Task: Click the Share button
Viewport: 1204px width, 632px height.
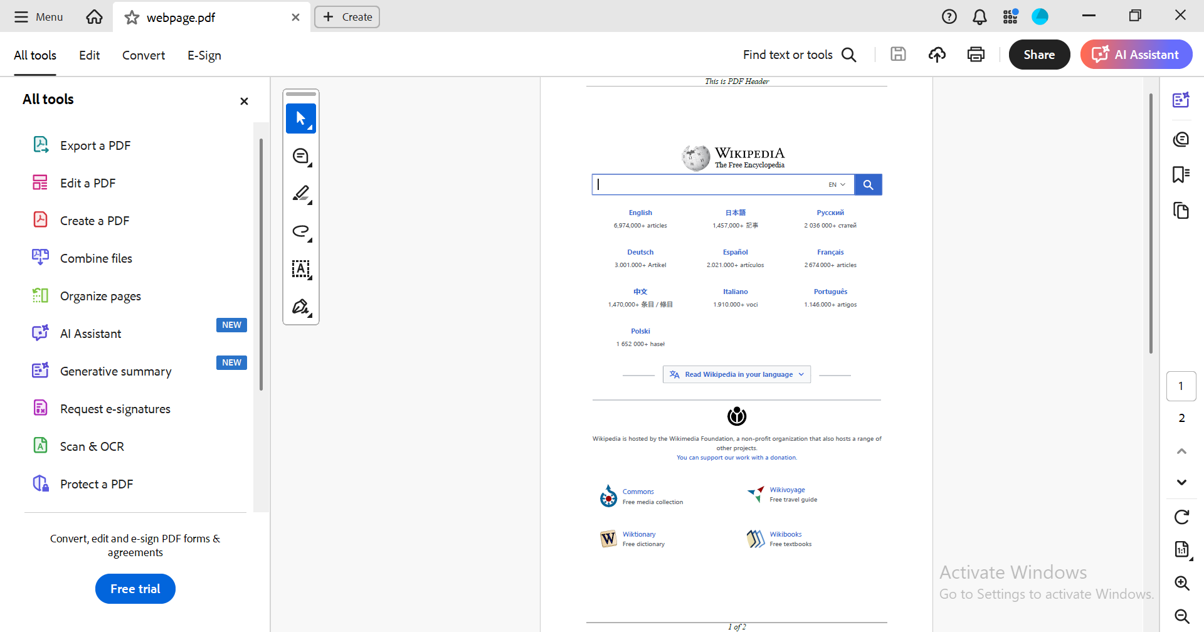Action: click(1039, 55)
